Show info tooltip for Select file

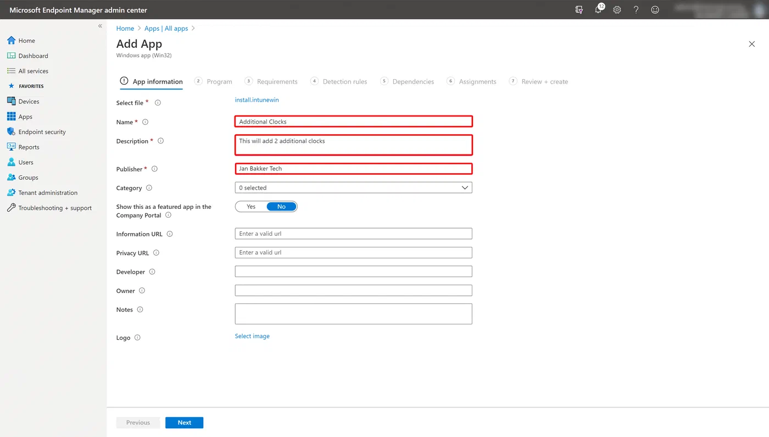pos(158,103)
